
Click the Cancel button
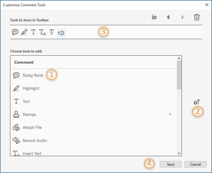coord(195,164)
